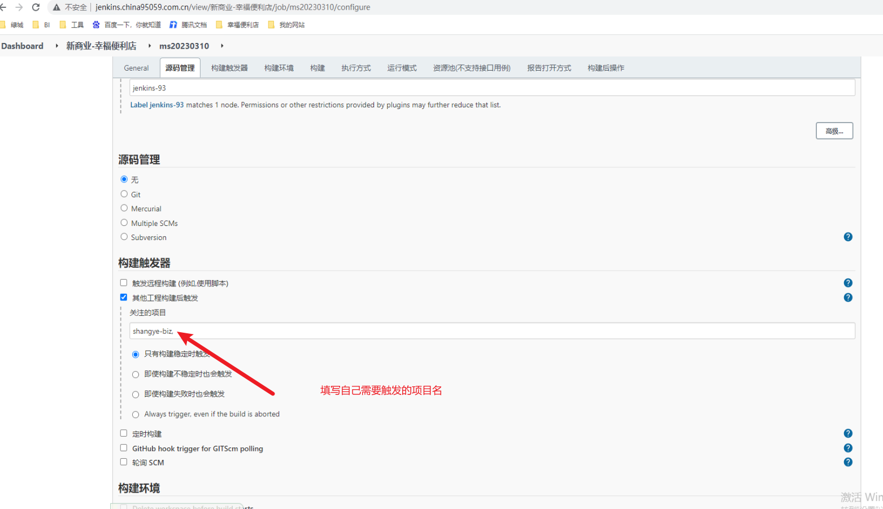Uncheck 其他工程构建后触发 checkbox
The image size is (883, 509).
click(x=124, y=297)
